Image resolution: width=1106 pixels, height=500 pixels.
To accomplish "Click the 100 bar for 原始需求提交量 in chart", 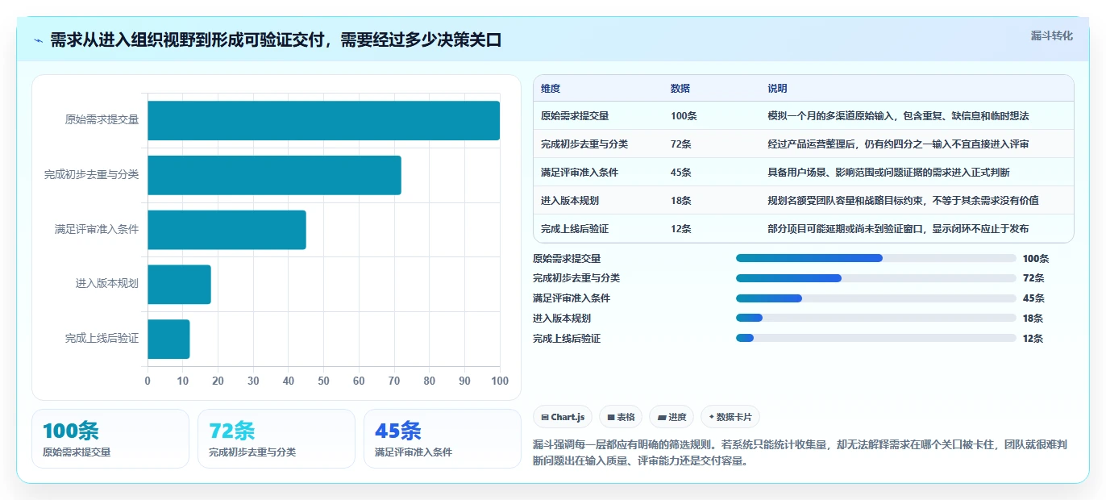I will coord(323,120).
